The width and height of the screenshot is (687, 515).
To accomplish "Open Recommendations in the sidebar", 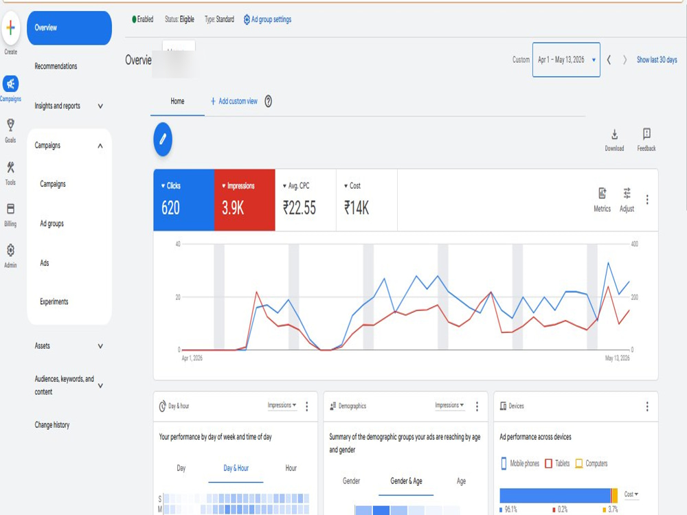I will [56, 66].
